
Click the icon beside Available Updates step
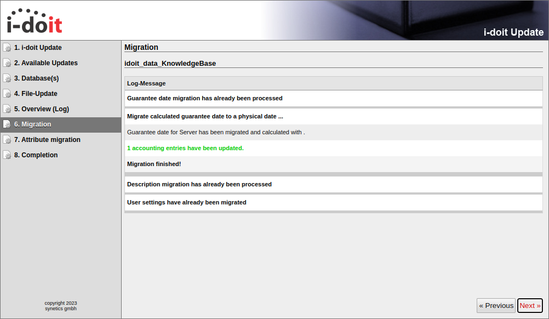(7, 63)
